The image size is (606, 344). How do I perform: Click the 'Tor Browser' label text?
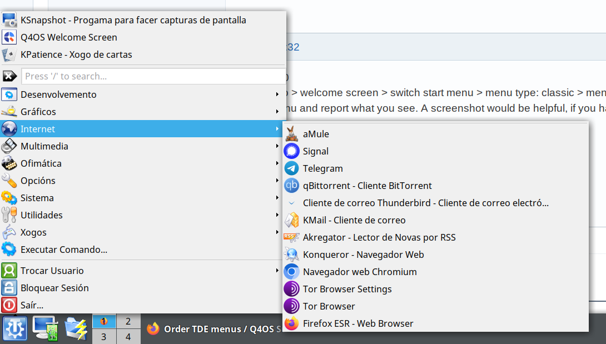point(329,306)
